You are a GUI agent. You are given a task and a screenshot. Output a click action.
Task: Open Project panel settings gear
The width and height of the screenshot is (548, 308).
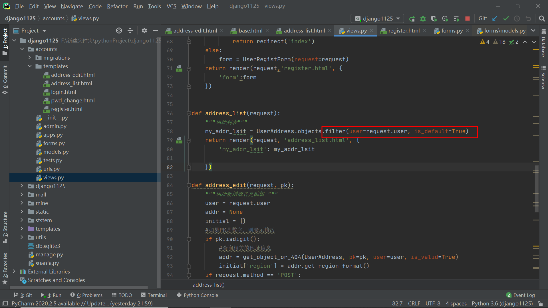(x=144, y=31)
